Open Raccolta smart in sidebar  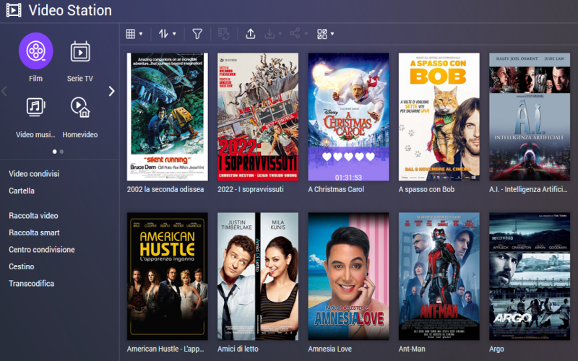[34, 232]
